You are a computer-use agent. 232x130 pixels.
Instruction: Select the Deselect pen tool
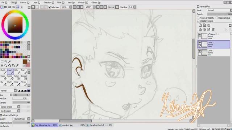point(24,78)
